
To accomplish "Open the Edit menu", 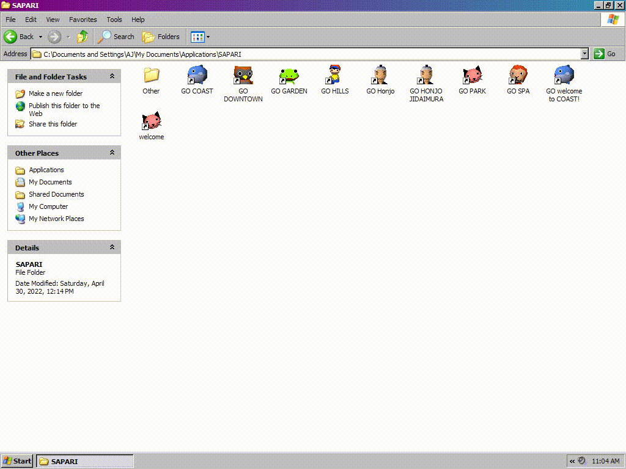I will click(x=31, y=20).
